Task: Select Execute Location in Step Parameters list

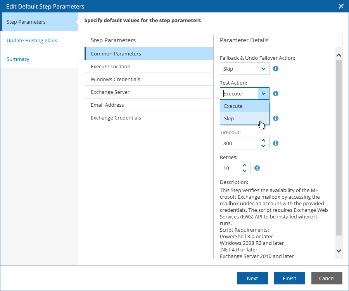Action: pyautogui.click(x=111, y=66)
